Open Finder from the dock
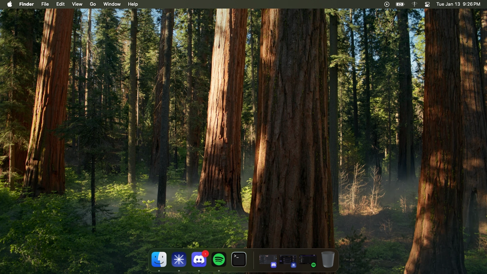Viewport: 487px width, 274px height. tap(159, 259)
